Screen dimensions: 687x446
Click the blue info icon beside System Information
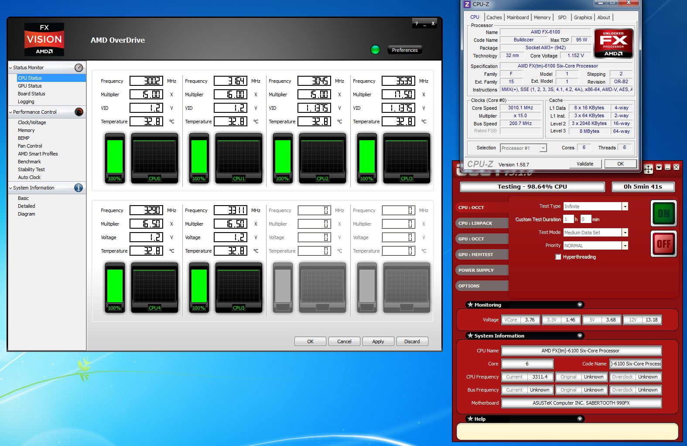click(79, 188)
